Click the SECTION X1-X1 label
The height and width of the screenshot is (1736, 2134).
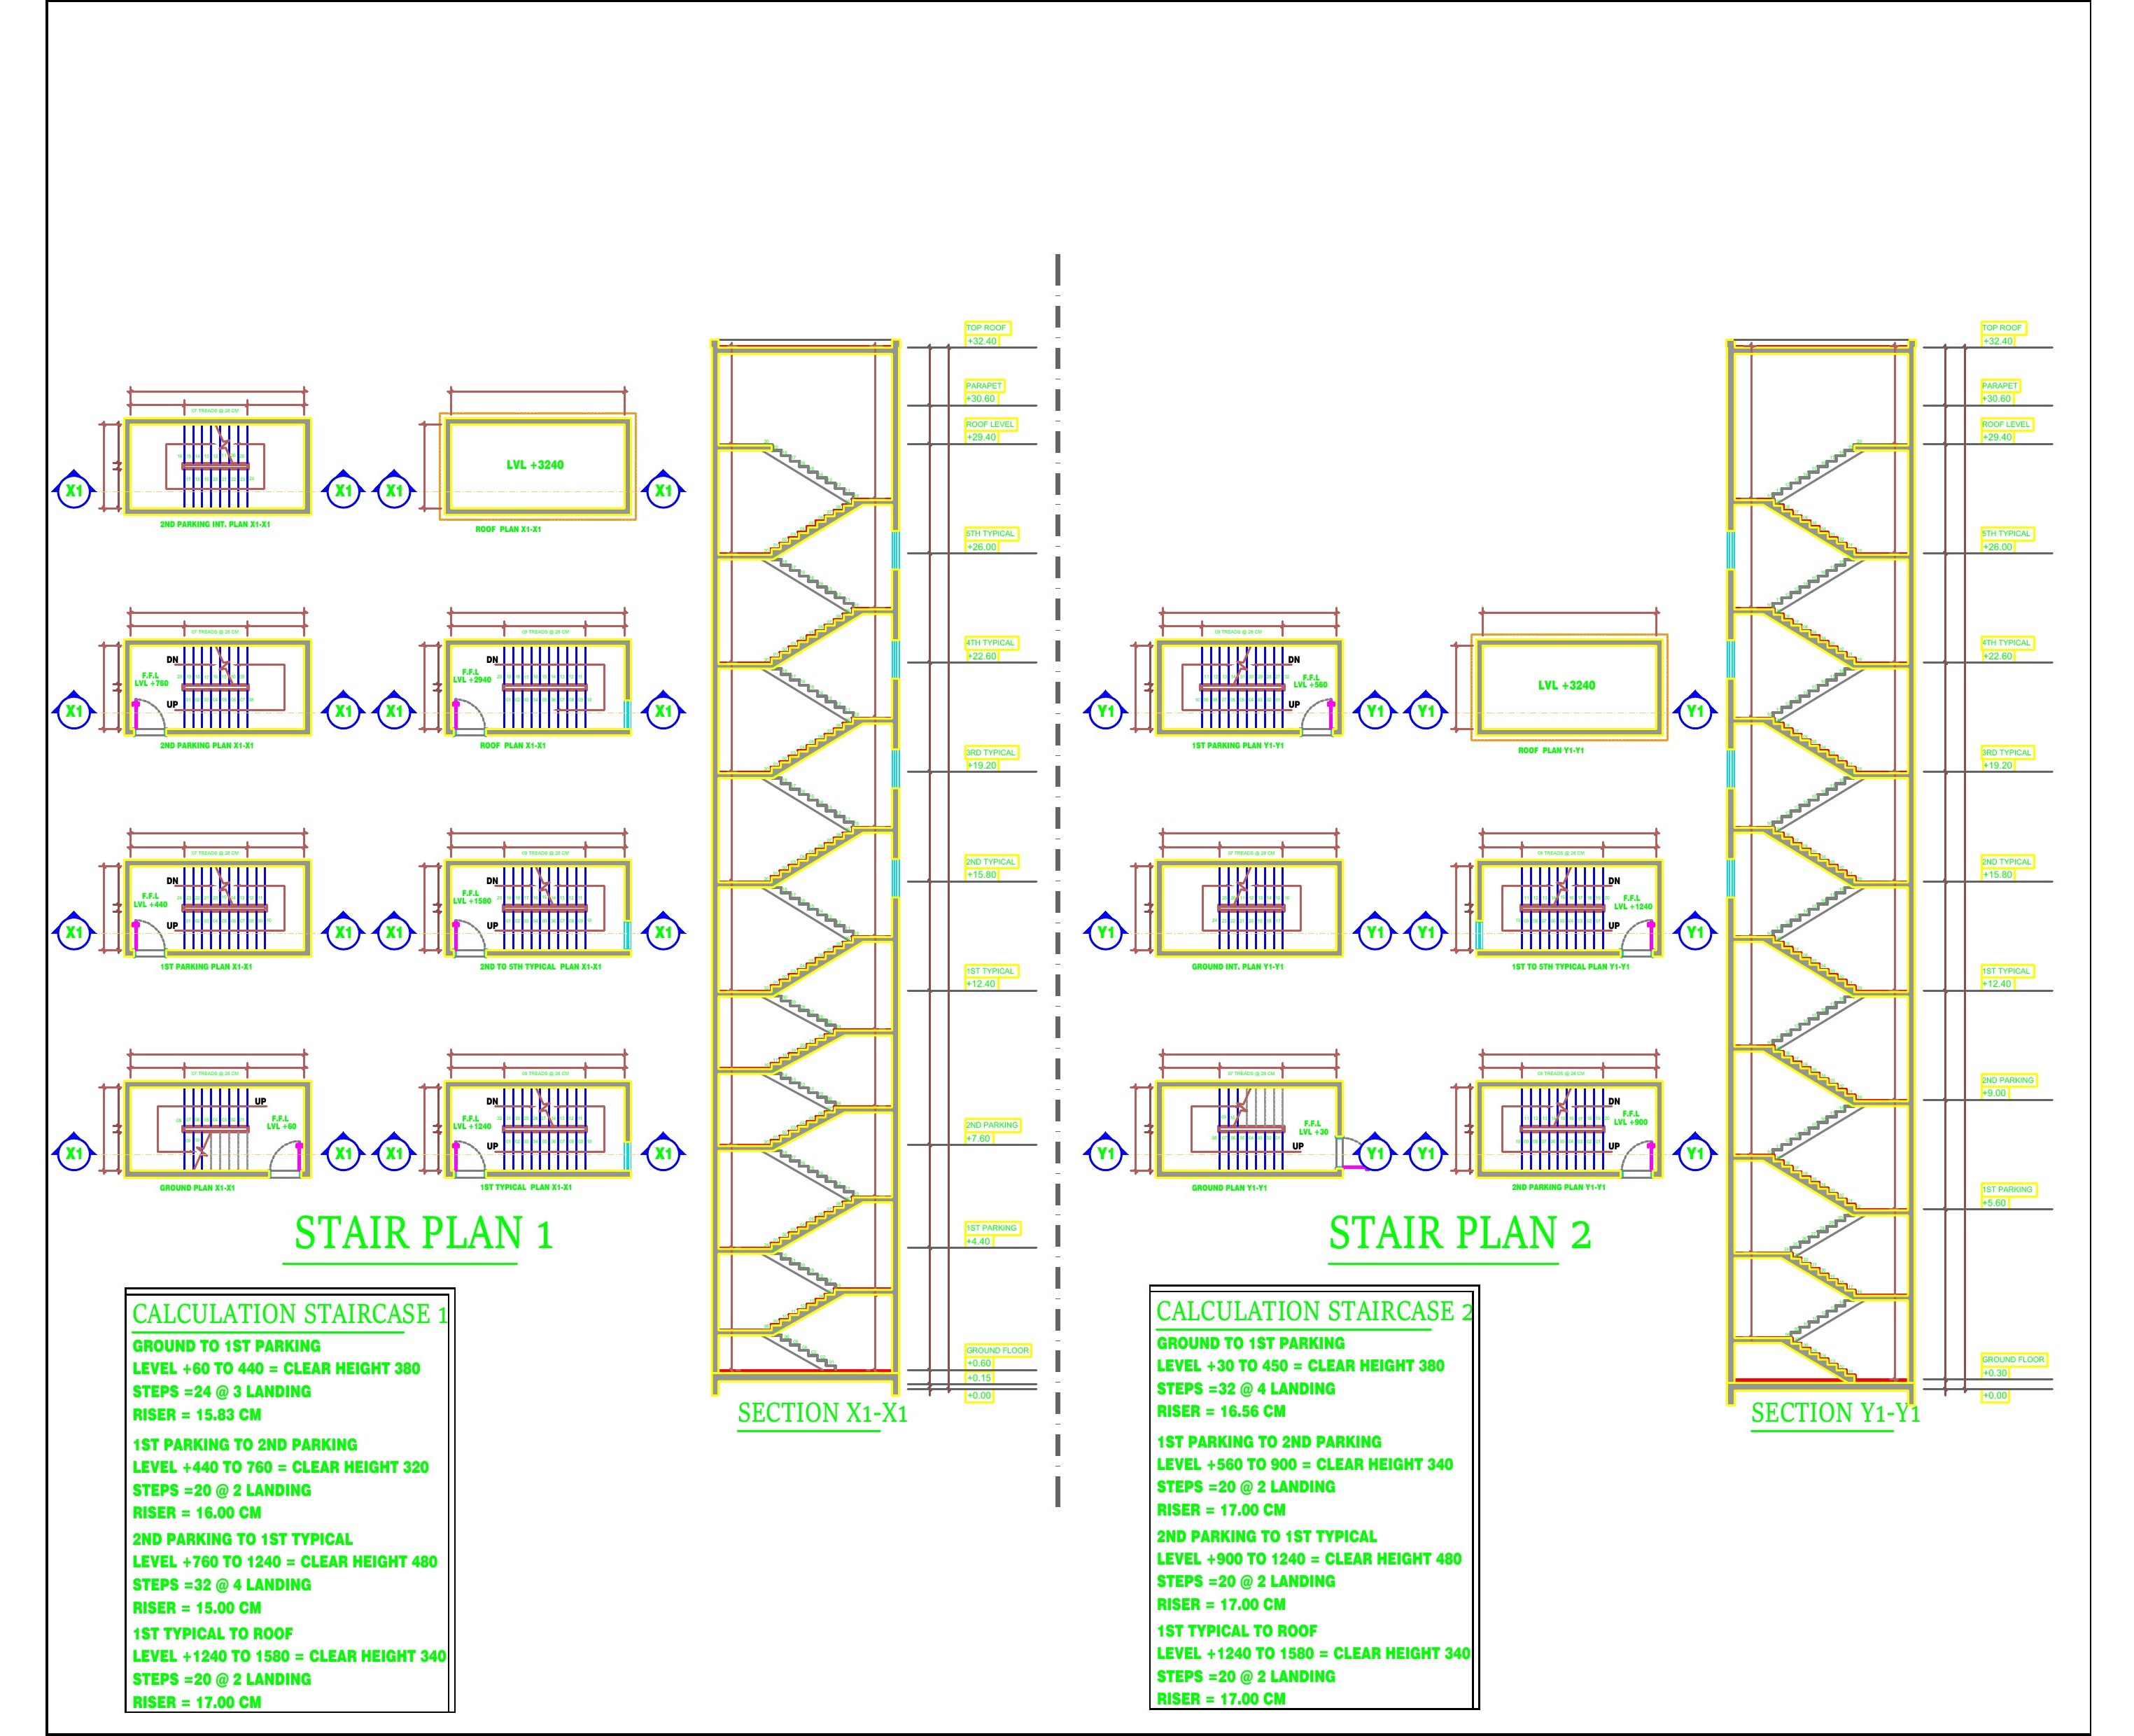click(x=822, y=1413)
